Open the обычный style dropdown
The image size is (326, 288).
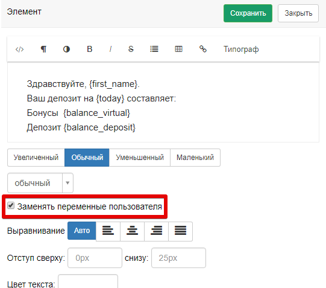pyautogui.click(x=40, y=183)
